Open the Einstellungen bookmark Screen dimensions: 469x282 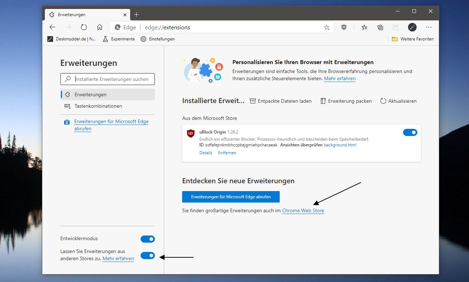click(158, 39)
